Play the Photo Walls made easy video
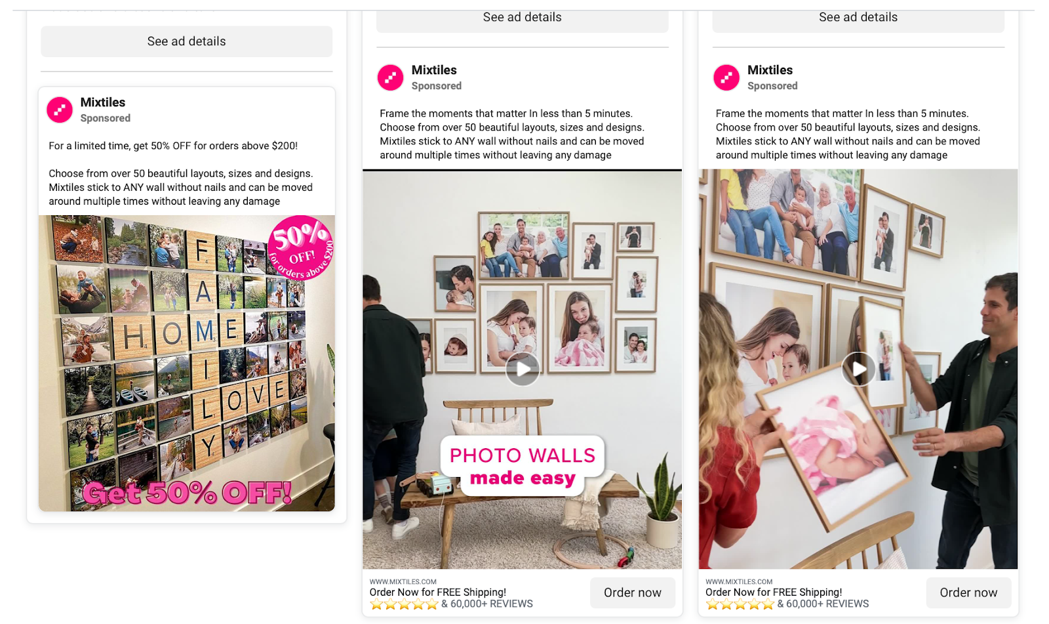The image size is (1049, 624). point(523,369)
